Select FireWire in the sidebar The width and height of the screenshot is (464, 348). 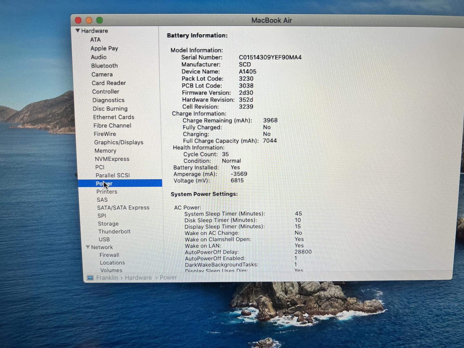pyautogui.click(x=105, y=134)
